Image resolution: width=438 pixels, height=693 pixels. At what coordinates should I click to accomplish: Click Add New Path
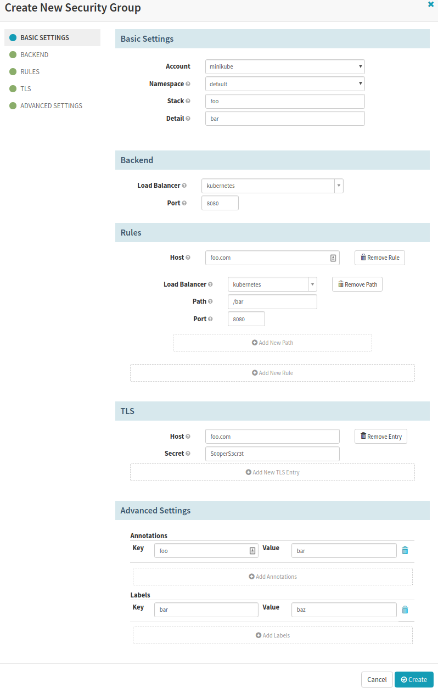[x=272, y=343]
